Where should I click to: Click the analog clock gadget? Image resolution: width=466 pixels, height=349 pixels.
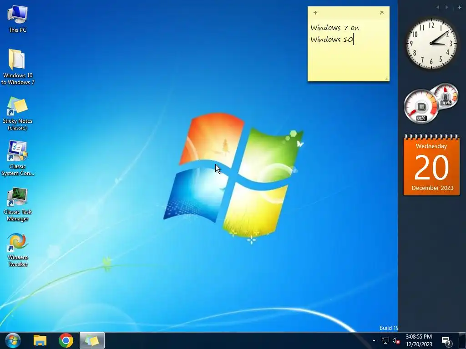point(431,43)
